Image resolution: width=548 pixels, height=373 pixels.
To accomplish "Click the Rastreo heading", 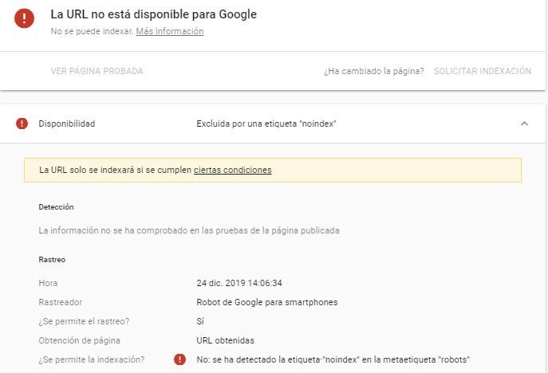I will pos(52,260).
